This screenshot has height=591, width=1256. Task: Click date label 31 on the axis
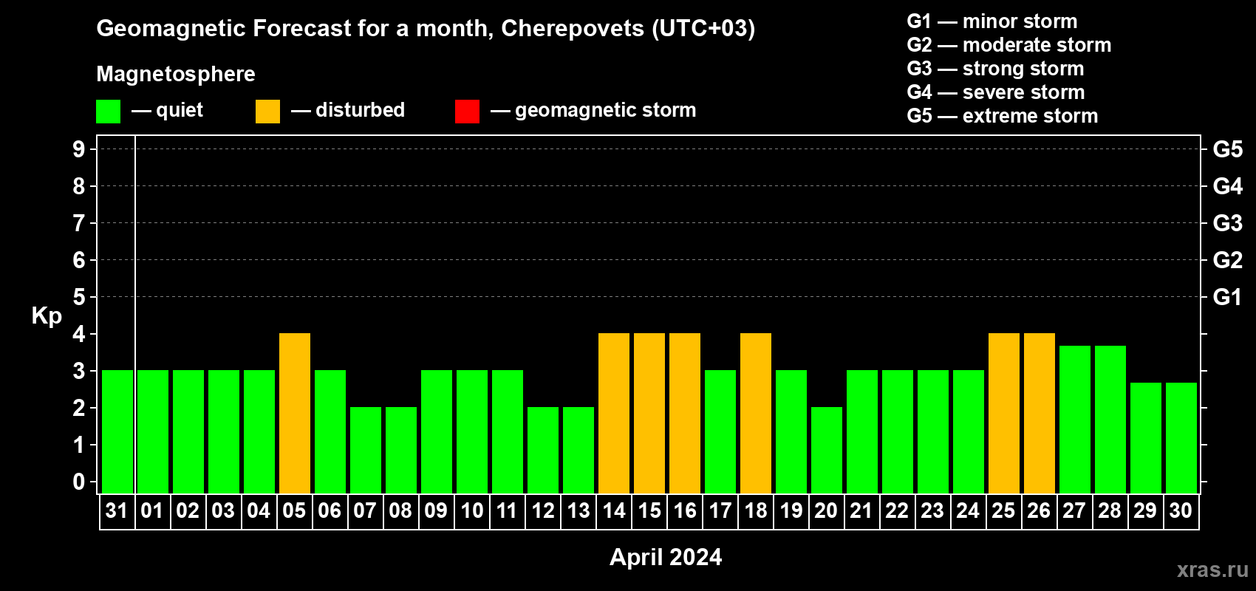[117, 511]
